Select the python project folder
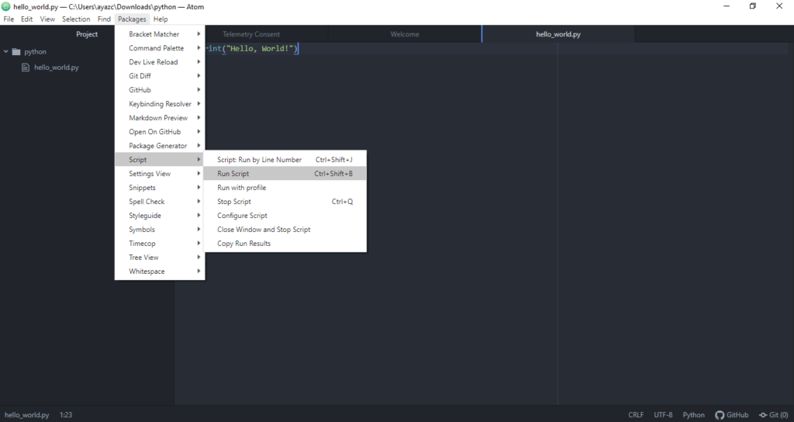The height and width of the screenshot is (422, 794). pos(35,52)
